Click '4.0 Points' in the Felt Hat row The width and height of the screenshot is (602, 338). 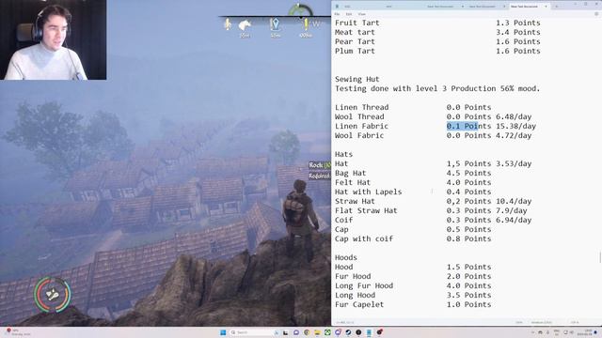tap(468, 182)
